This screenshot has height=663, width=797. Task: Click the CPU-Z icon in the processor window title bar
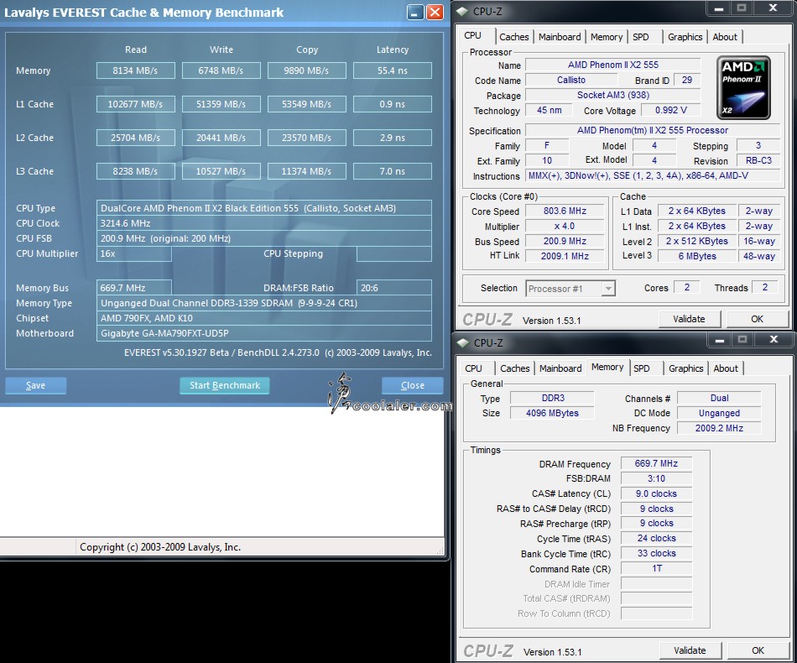click(x=462, y=11)
